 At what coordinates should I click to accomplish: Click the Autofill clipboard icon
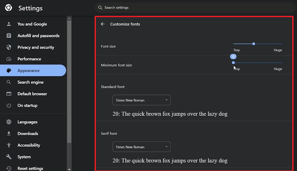(x=9, y=36)
